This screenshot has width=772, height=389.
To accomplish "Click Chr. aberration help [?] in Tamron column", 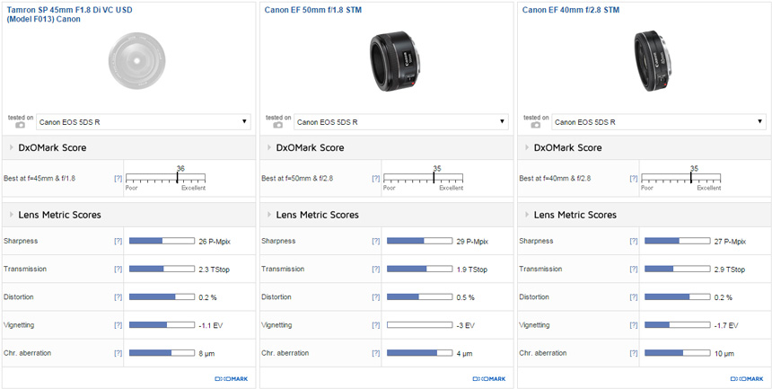I will (118, 353).
